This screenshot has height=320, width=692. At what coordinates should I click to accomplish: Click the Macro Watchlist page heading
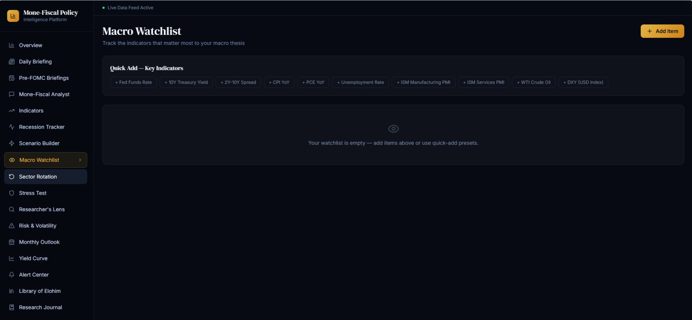[142, 31]
